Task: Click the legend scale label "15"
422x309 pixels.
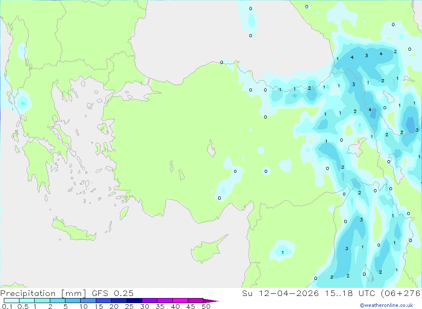Action: pos(99,306)
